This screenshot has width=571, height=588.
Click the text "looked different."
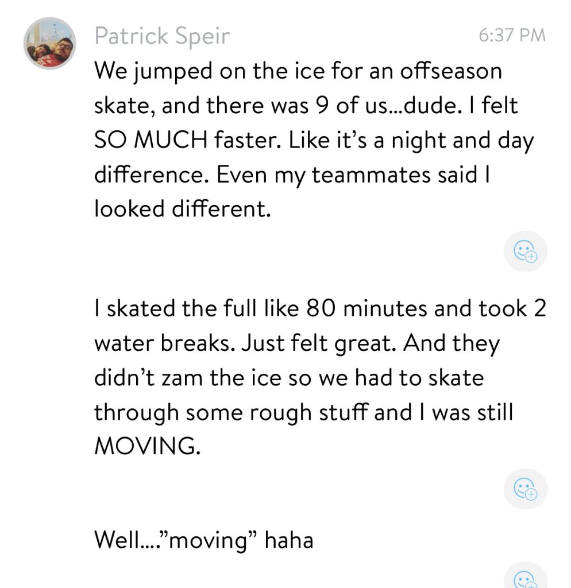[182, 208]
